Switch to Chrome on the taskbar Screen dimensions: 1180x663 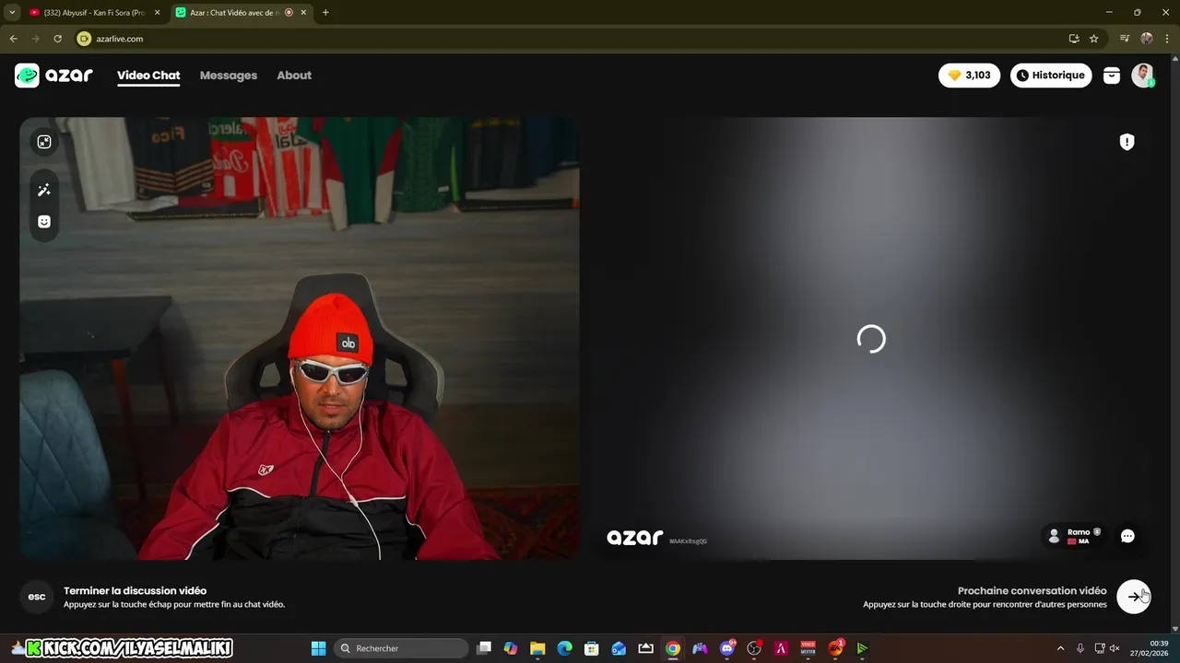click(x=673, y=648)
